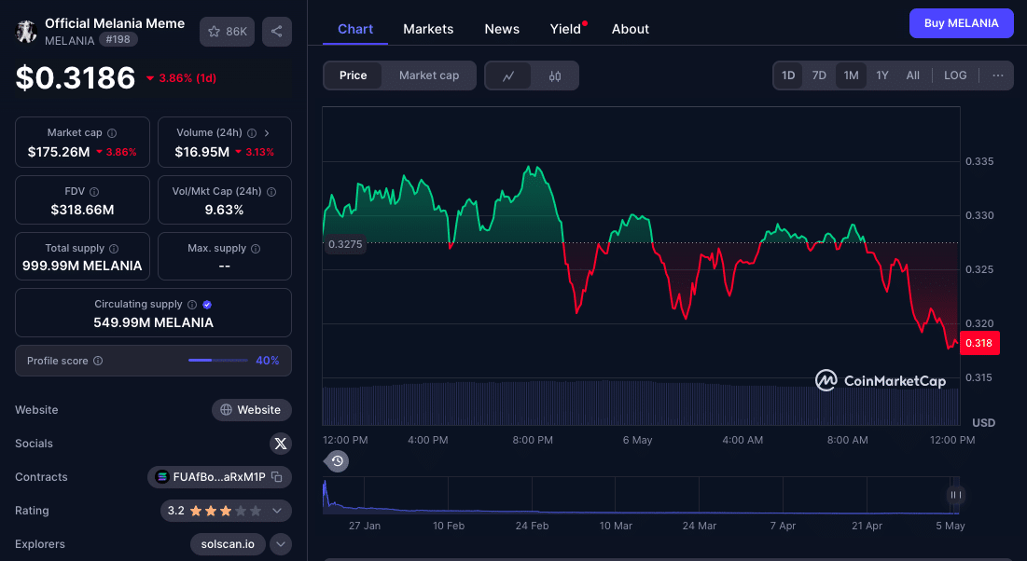Copy the contract address icon
Image resolution: width=1027 pixels, height=561 pixels.
coord(276,477)
